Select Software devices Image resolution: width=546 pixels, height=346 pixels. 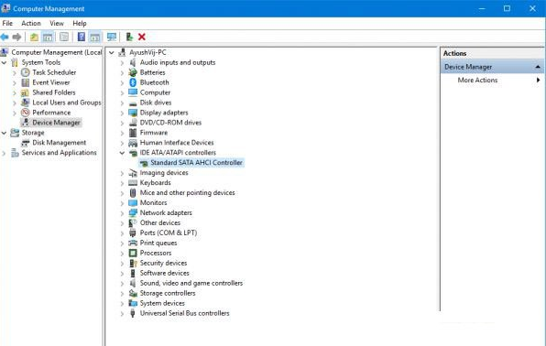164,274
